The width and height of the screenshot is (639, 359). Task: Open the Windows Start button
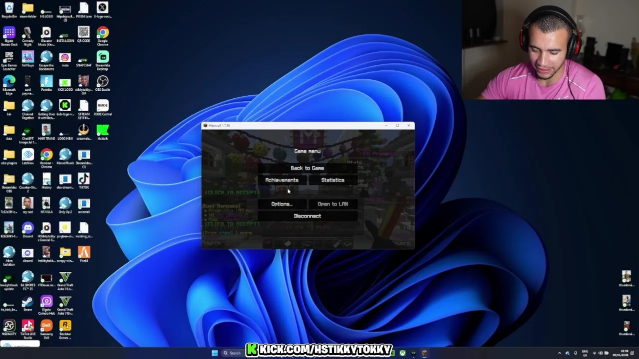tap(215, 353)
